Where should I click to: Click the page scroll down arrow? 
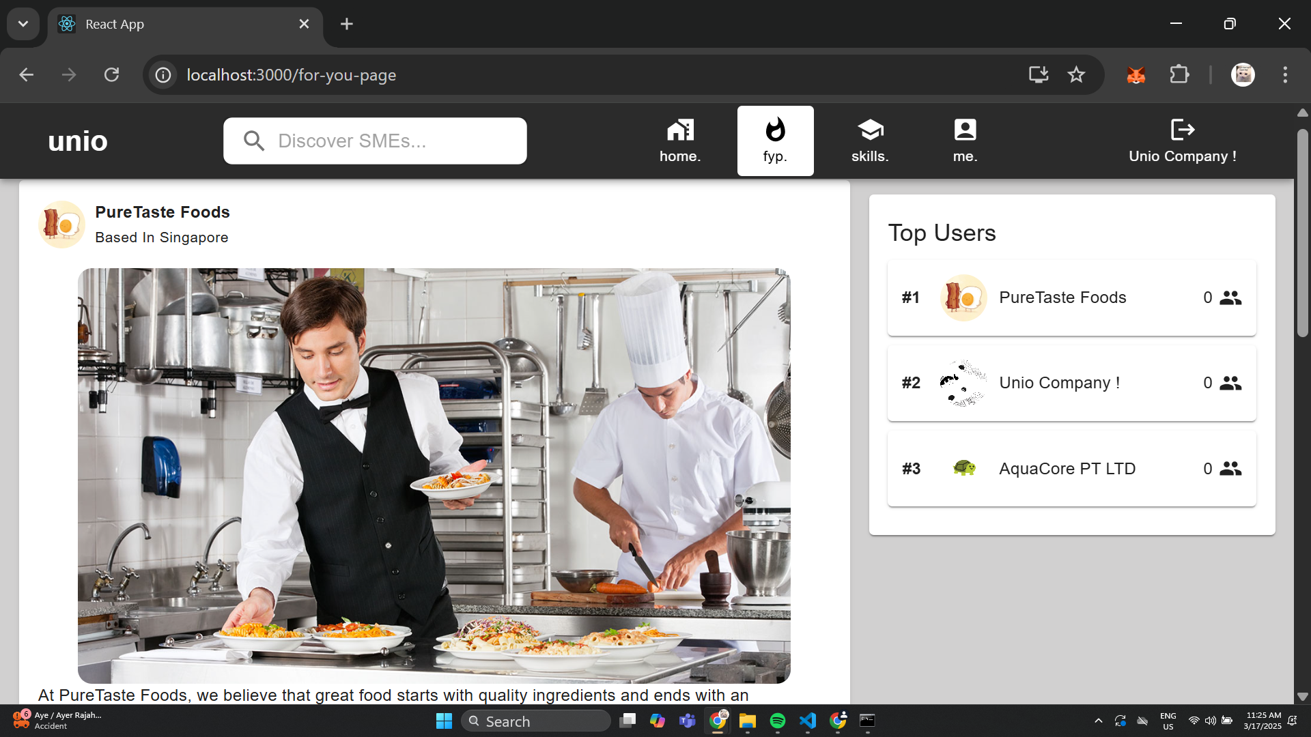[x=1302, y=697]
